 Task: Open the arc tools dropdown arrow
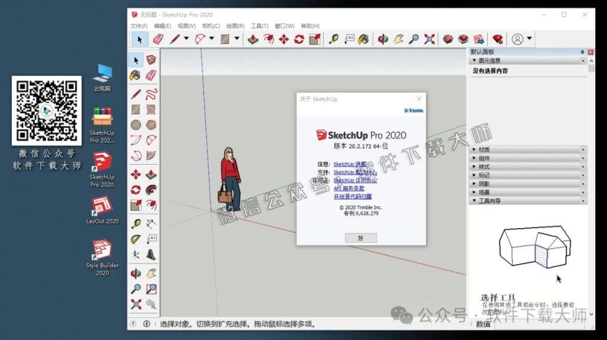coord(212,39)
